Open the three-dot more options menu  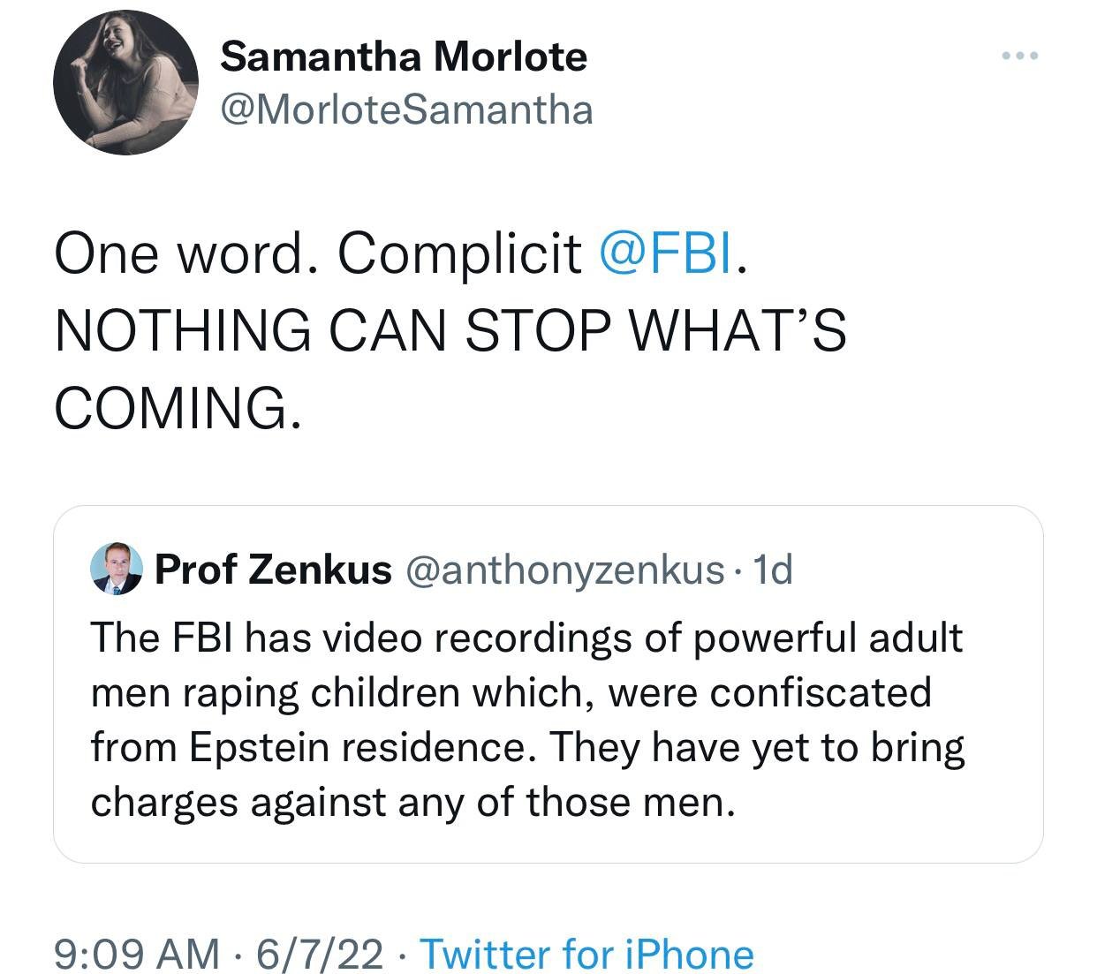tap(1020, 57)
